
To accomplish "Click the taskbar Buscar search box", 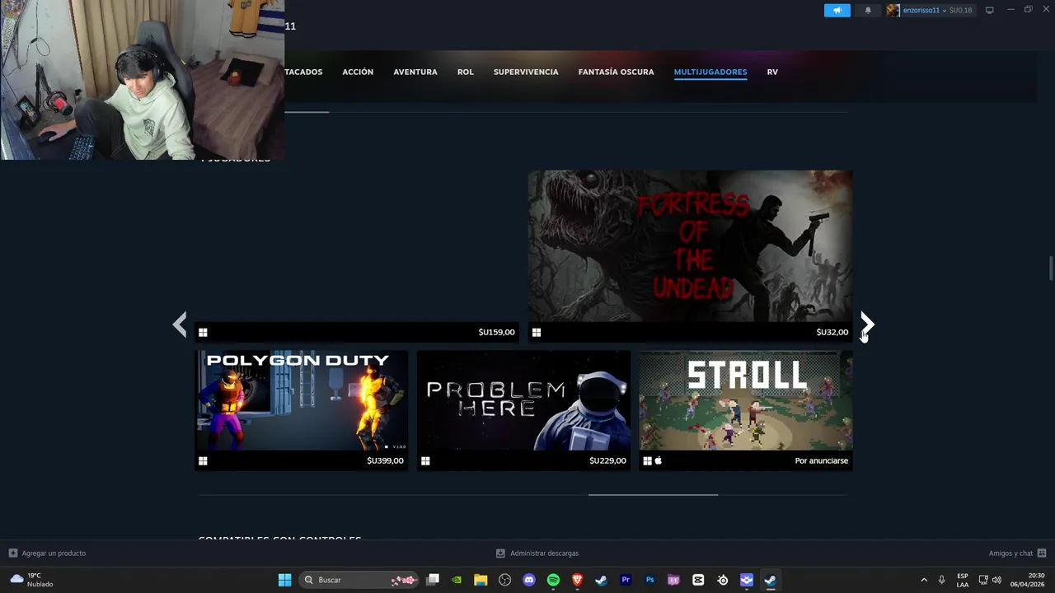I will point(359,580).
